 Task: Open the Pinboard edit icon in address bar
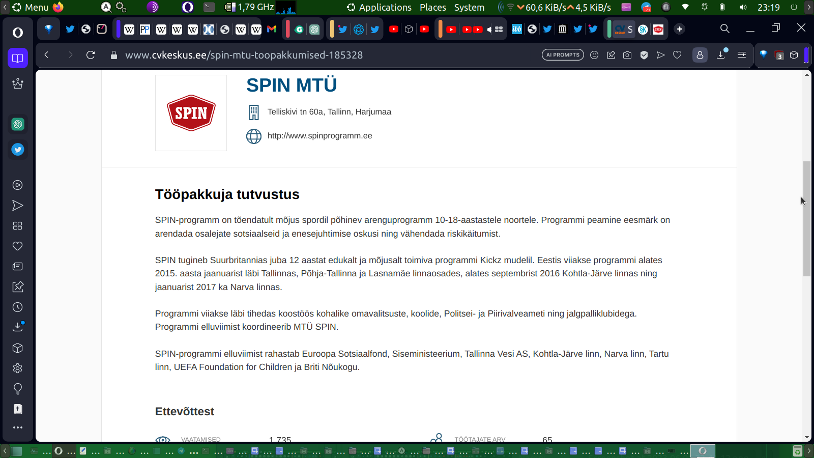tap(611, 55)
